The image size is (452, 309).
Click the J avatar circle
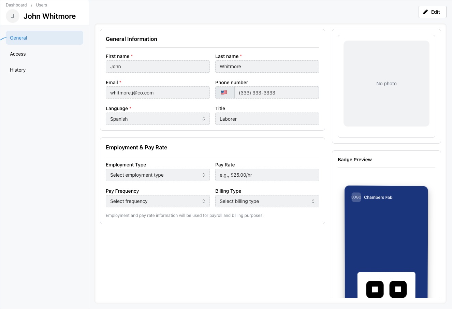click(13, 16)
